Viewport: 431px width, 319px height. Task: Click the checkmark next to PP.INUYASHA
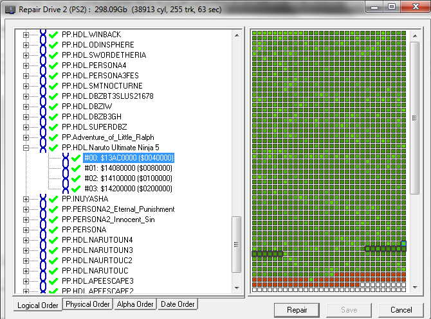(x=53, y=200)
